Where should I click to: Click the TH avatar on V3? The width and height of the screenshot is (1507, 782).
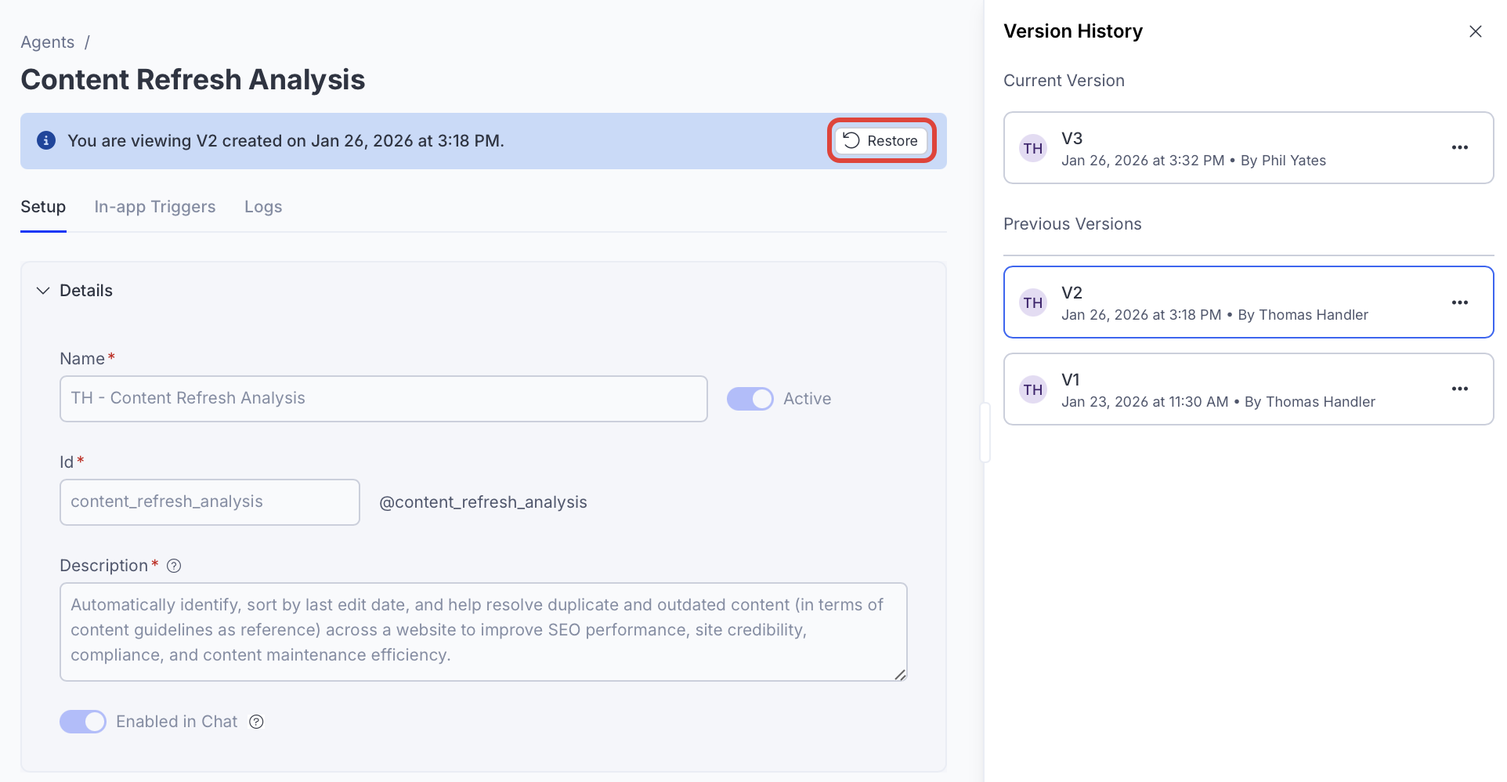click(x=1032, y=148)
